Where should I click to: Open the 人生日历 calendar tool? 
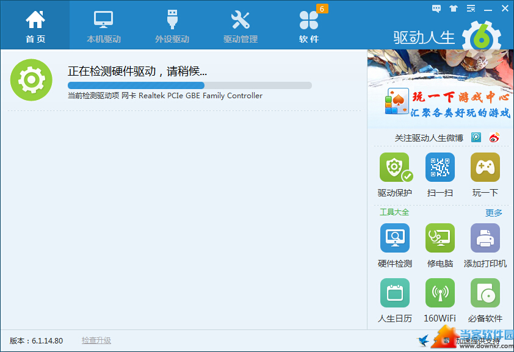tap(394, 293)
